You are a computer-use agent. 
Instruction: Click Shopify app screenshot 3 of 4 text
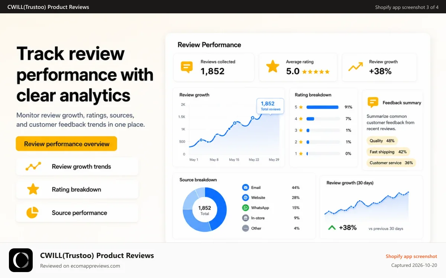tap(407, 7)
